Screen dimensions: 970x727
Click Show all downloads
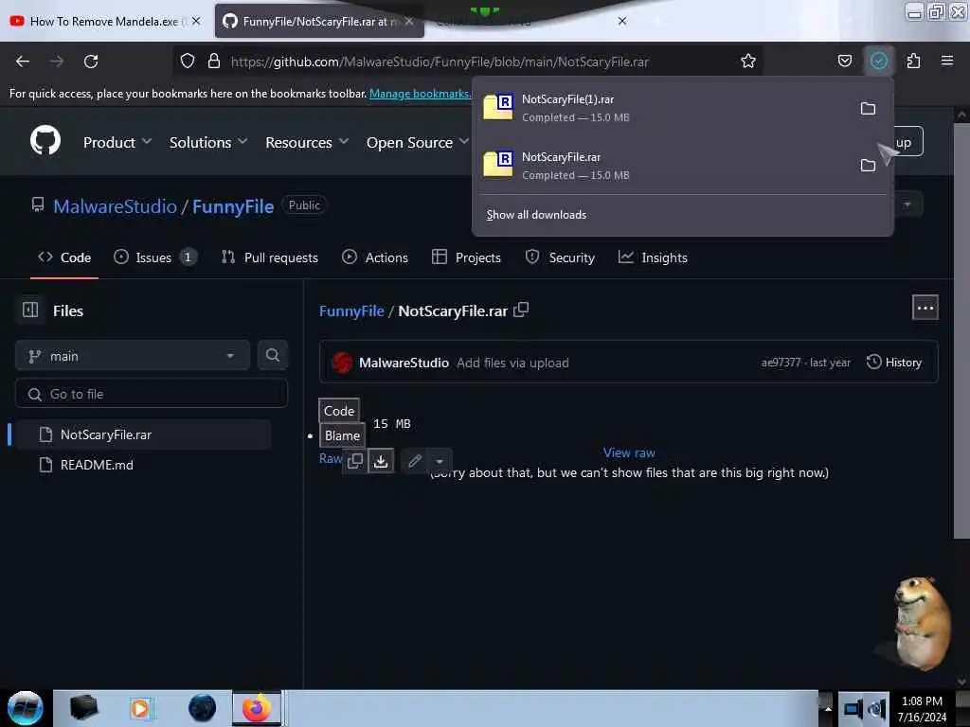tap(536, 215)
